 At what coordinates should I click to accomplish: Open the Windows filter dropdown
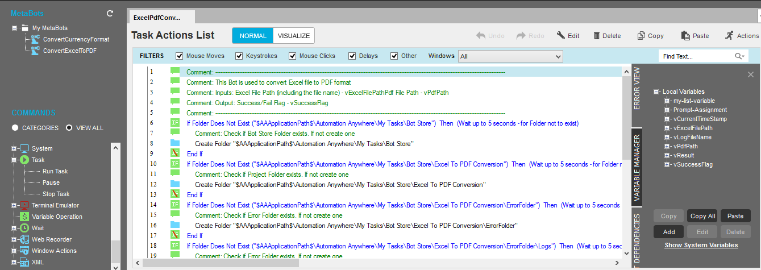510,56
